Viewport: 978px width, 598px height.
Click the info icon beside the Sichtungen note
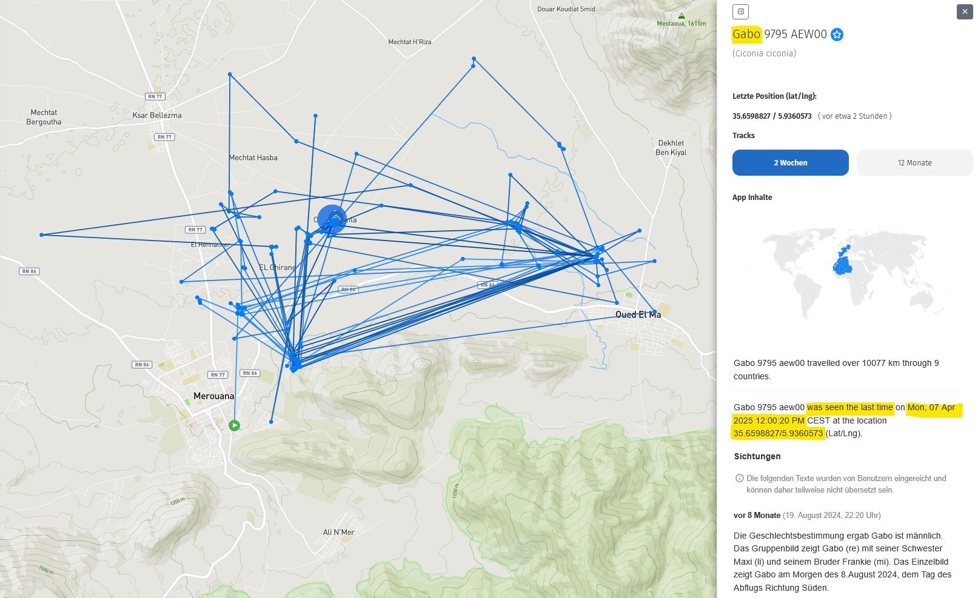739,478
